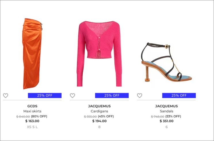Open GCDS brand link
The width and height of the screenshot is (214, 141).
tap(32, 106)
